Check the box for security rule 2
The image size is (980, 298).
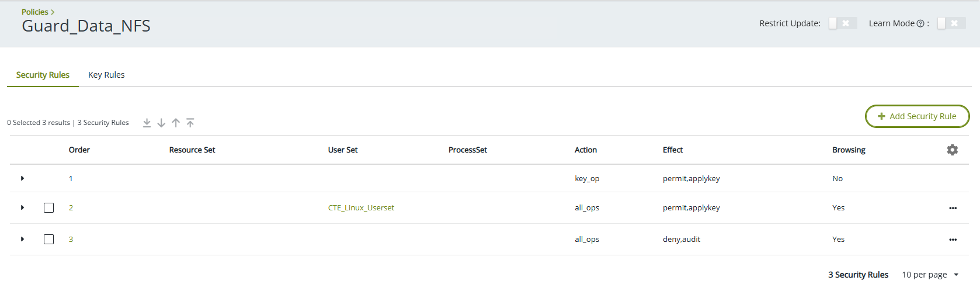click(x=49, y=208)
